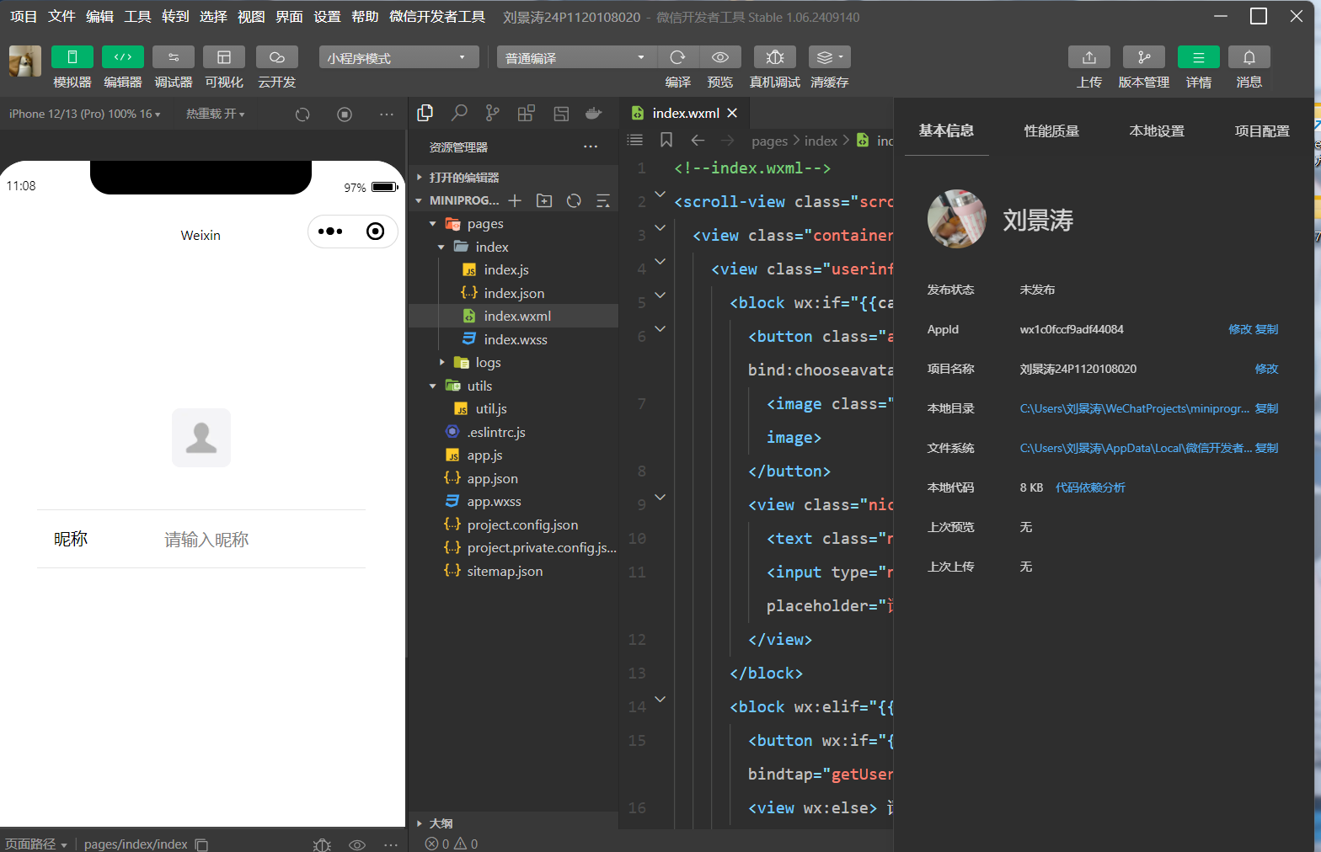Open the iPhone 12/13 device dropdown
The height and width of the screenshot is (852, 1321).
(84, 114)
